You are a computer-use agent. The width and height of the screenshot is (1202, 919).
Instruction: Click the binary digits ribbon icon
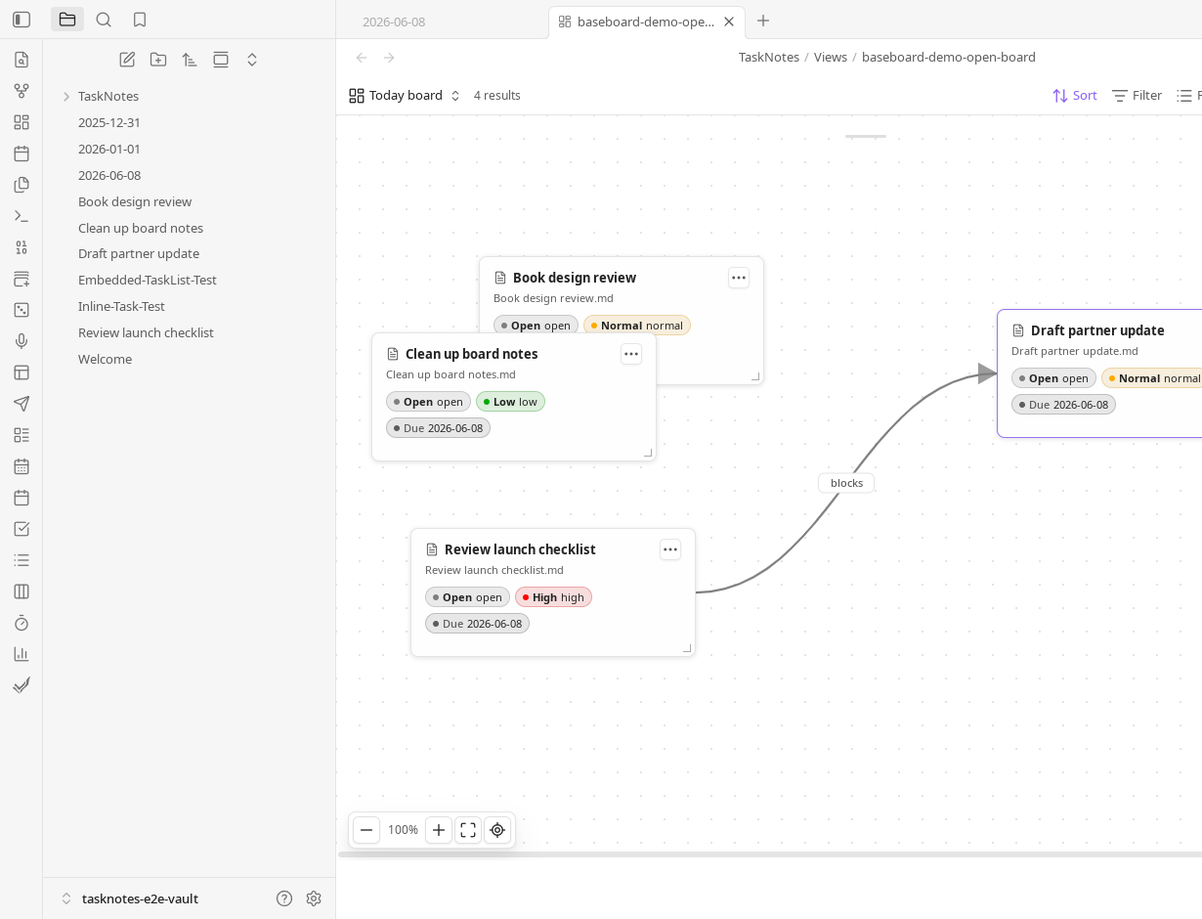(x=21, y=247)
